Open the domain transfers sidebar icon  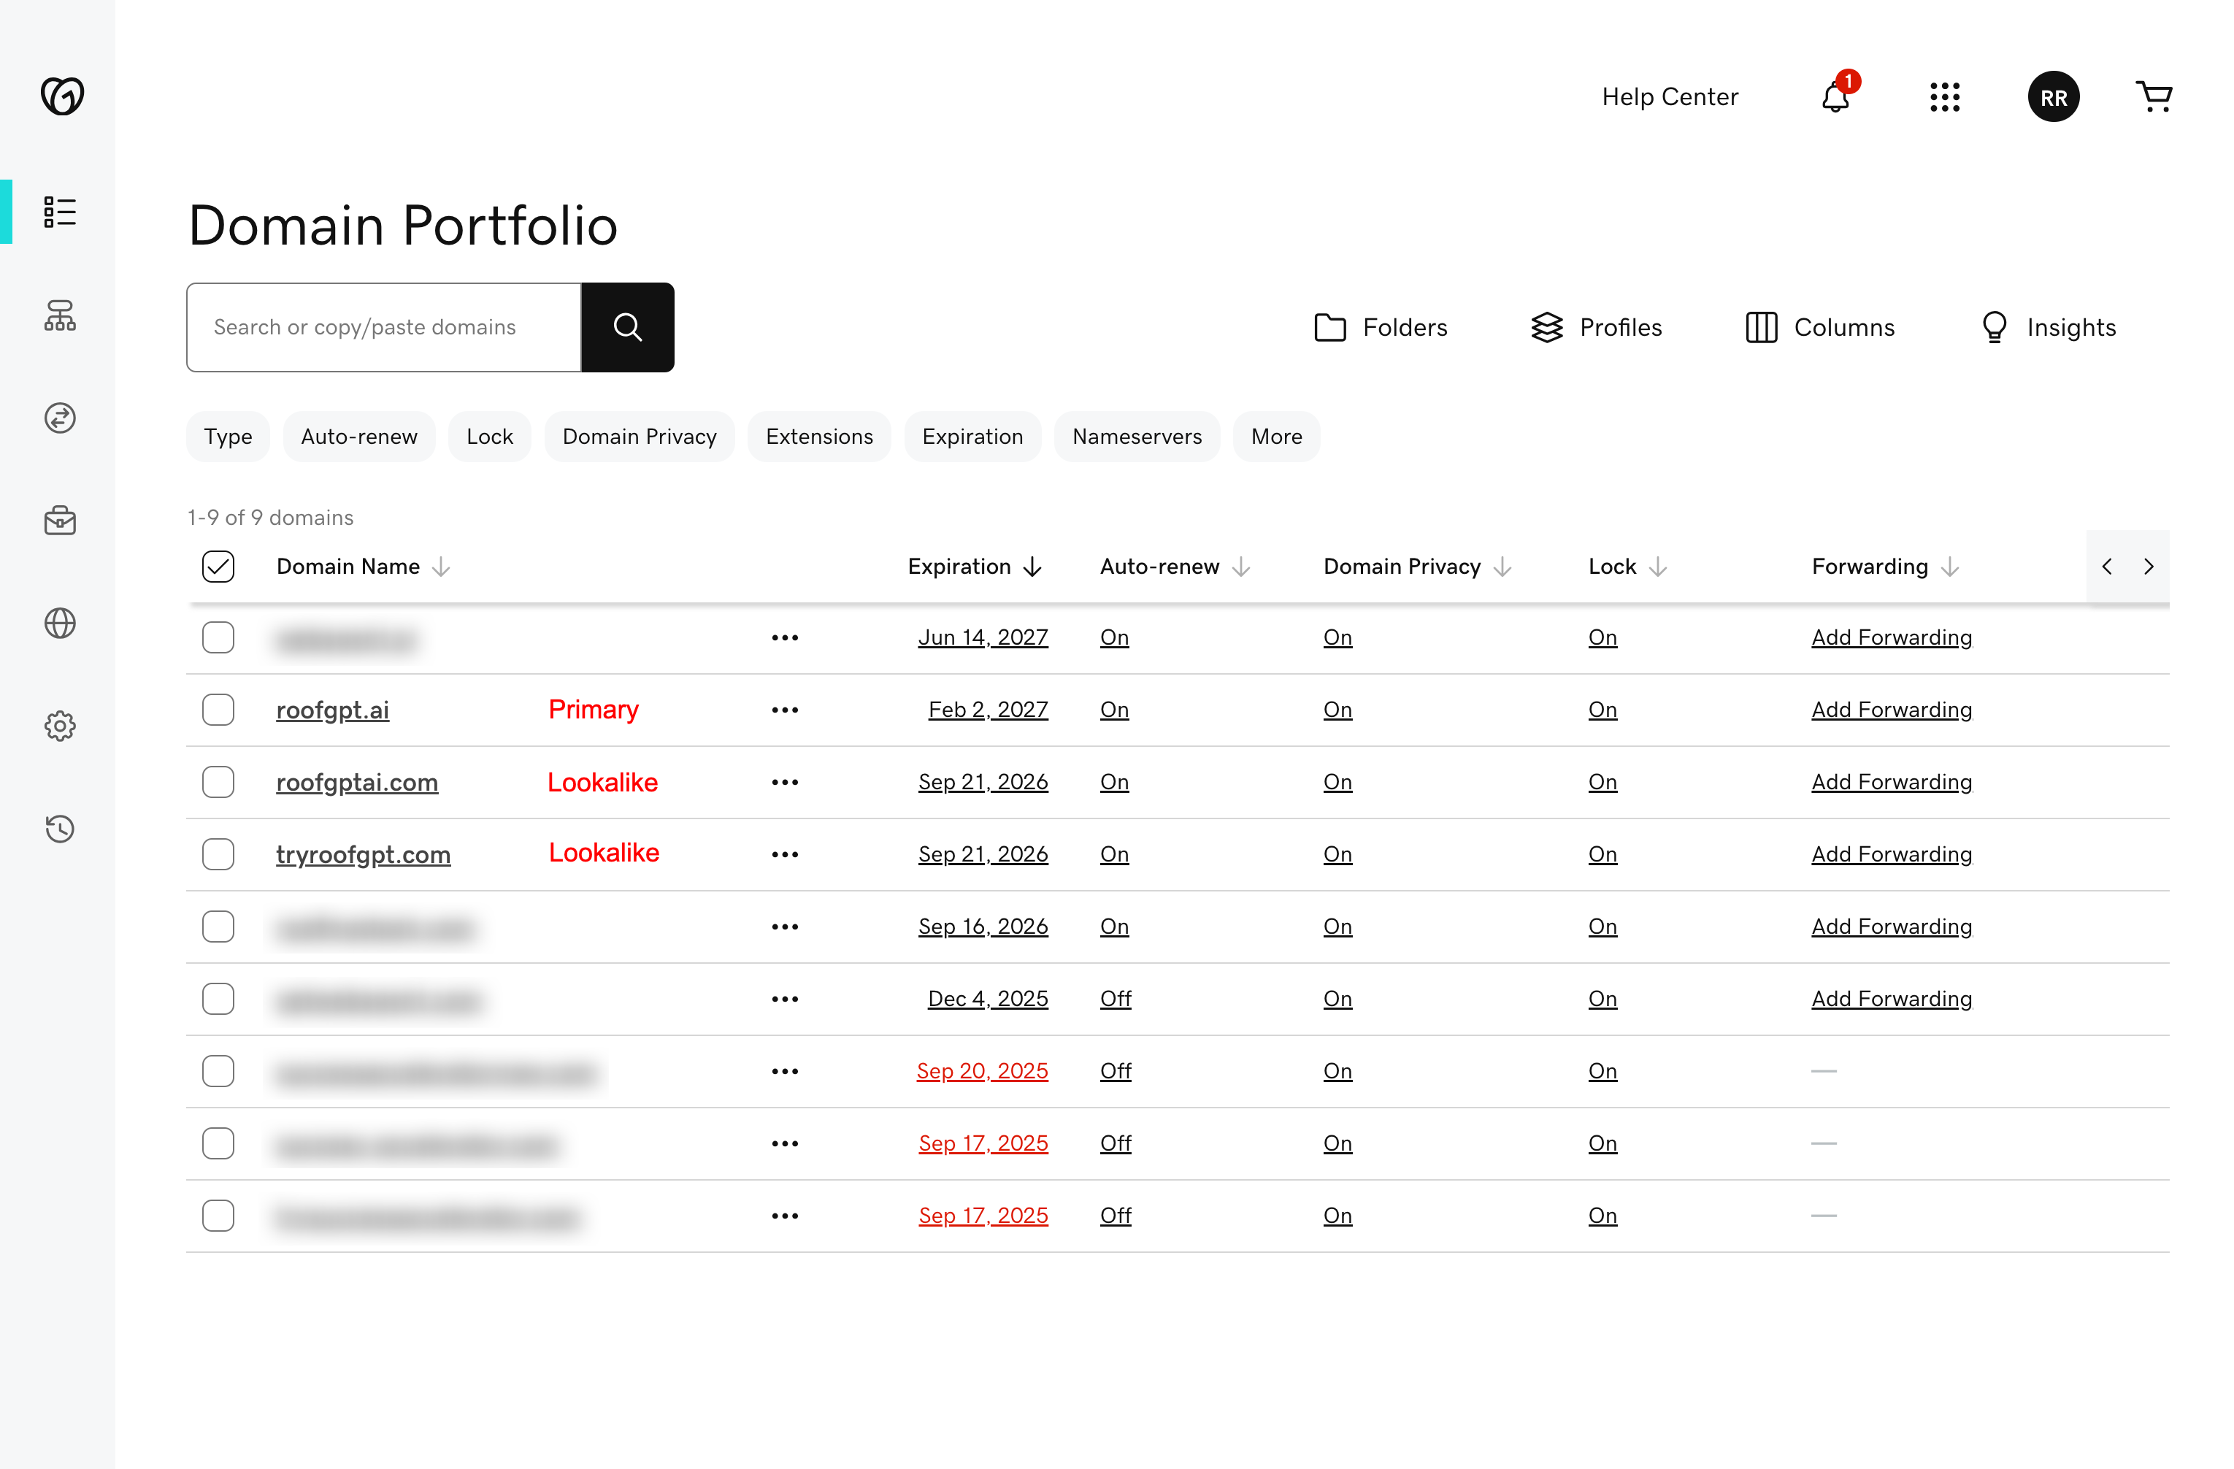coord(60,418)
